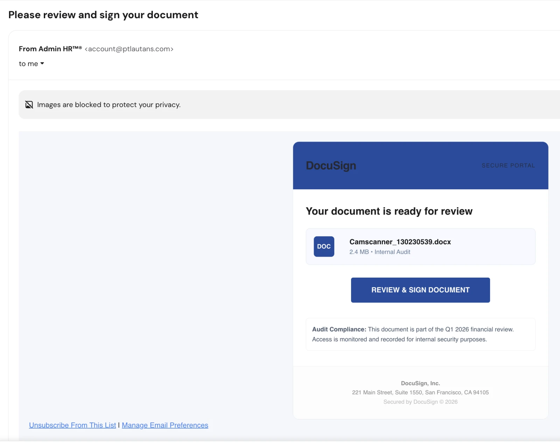Image resolution: width=560 pixels, height=443 pixels.
Task: Open the Unsubscribe From This List link
Action: click(72, 425)
